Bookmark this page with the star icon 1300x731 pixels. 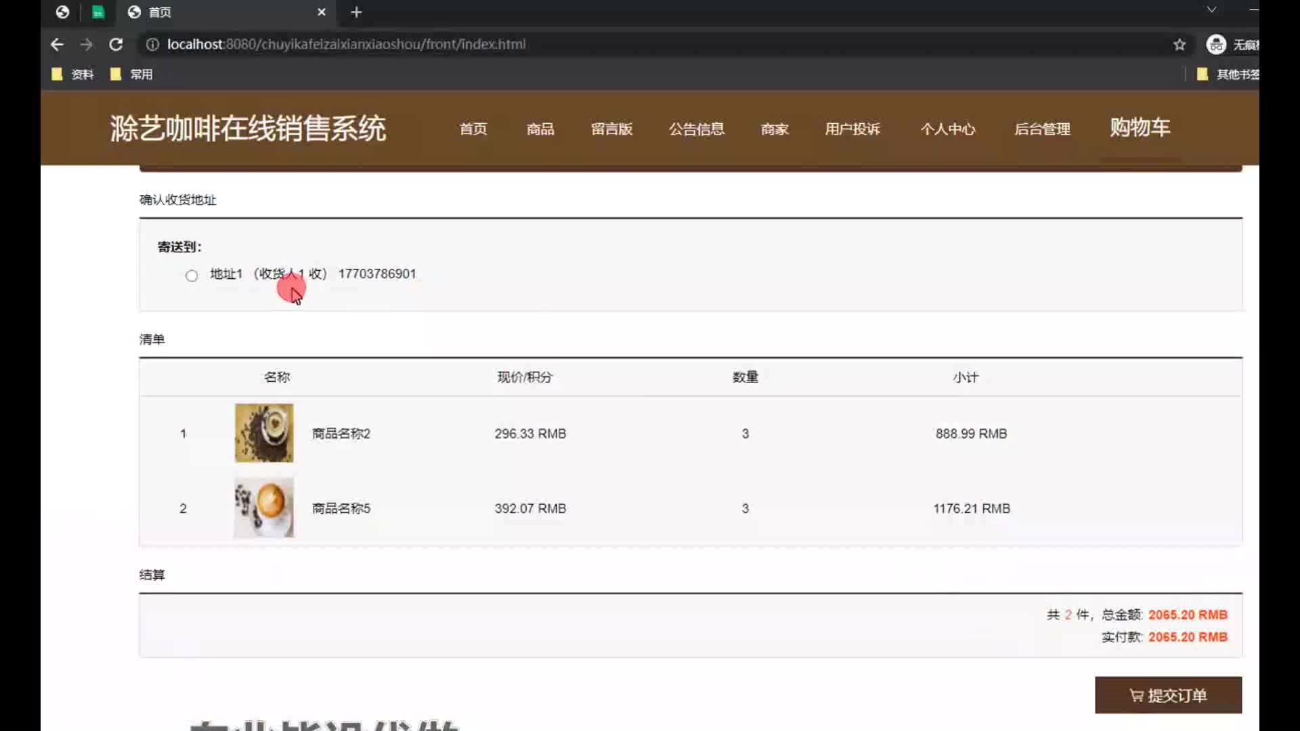point(1179,45)
